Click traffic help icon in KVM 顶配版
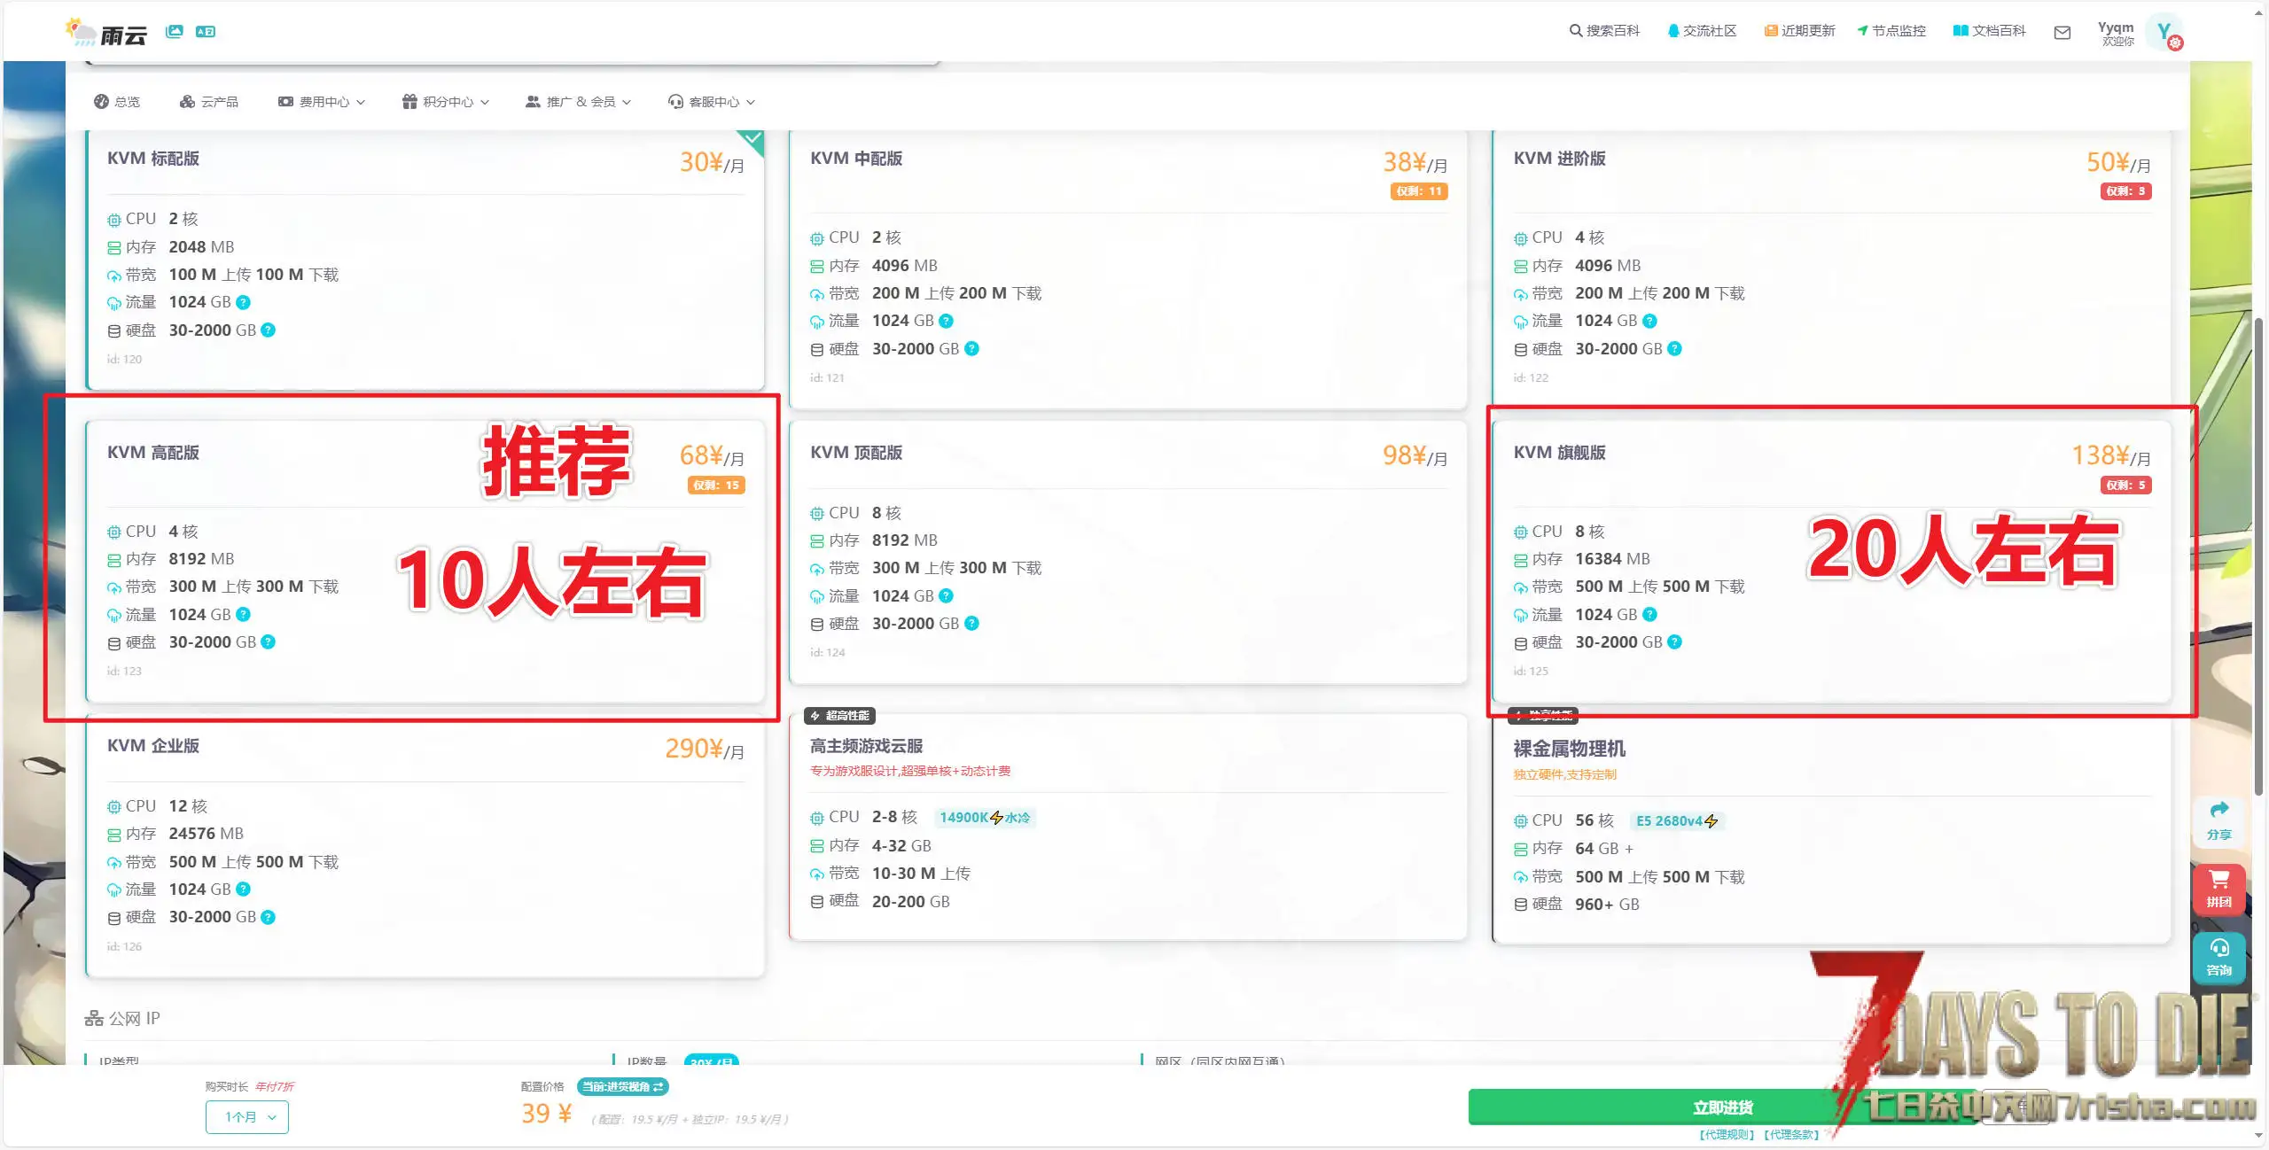The width and height of the screenshot is (2269, 1150). (x=947, y=595)
